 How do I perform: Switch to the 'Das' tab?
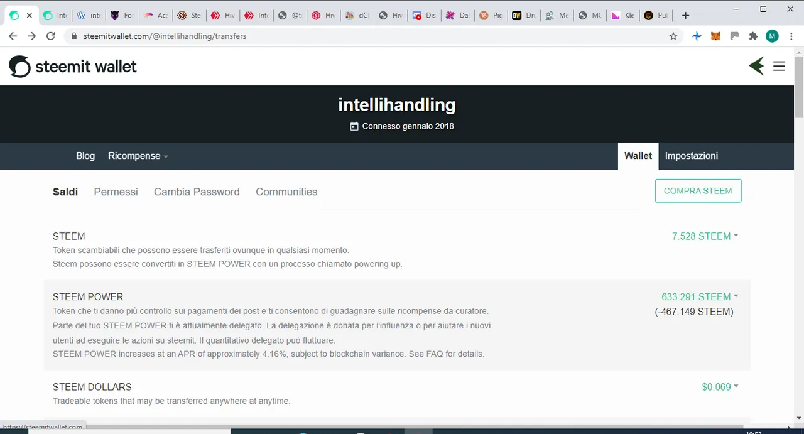click(x=457, y=15)
